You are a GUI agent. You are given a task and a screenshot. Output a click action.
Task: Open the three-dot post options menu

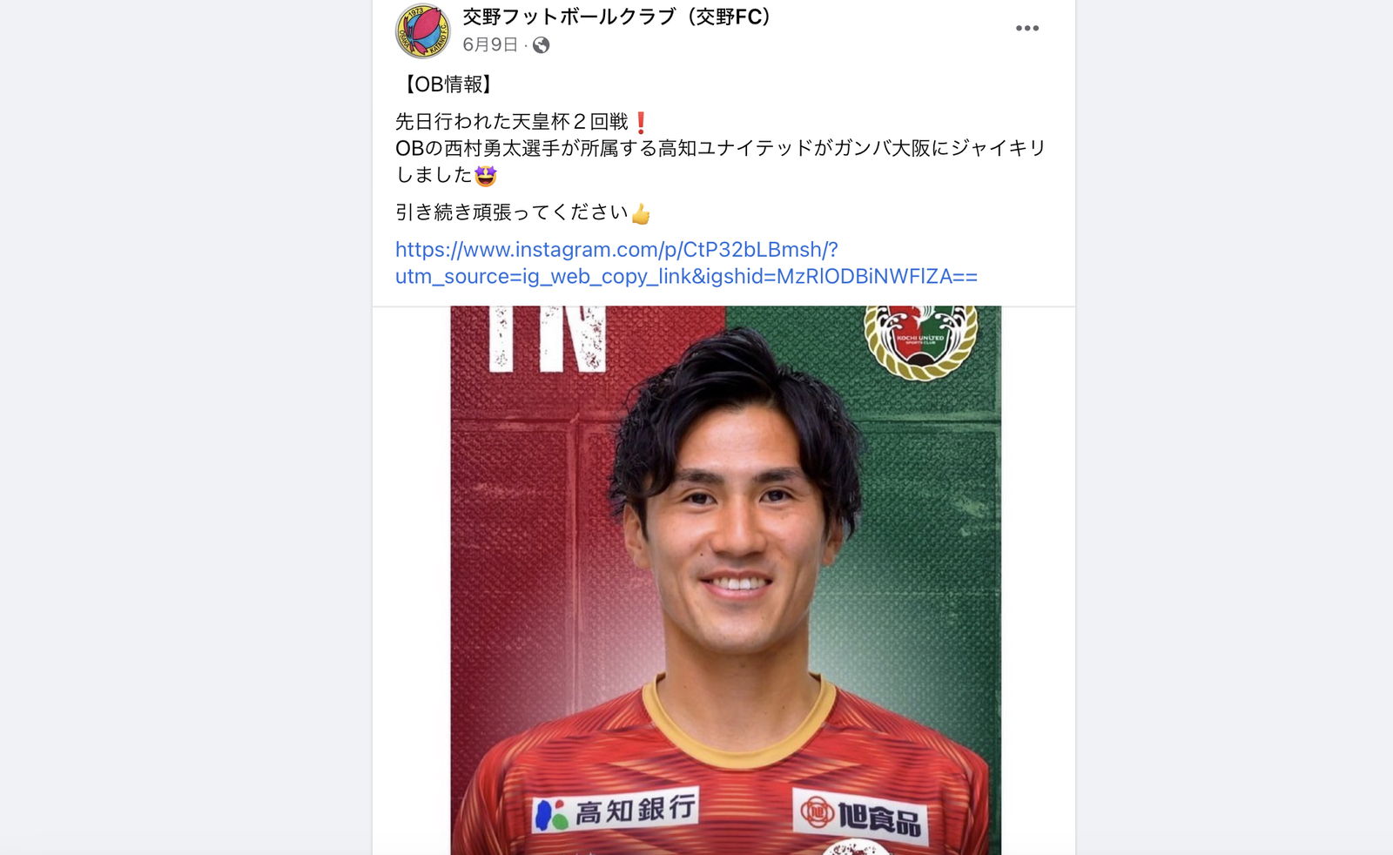coord(1027,28)
